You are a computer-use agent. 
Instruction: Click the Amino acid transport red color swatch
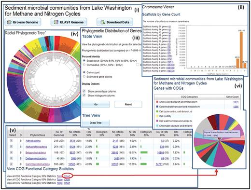click(x=157, y=102)
